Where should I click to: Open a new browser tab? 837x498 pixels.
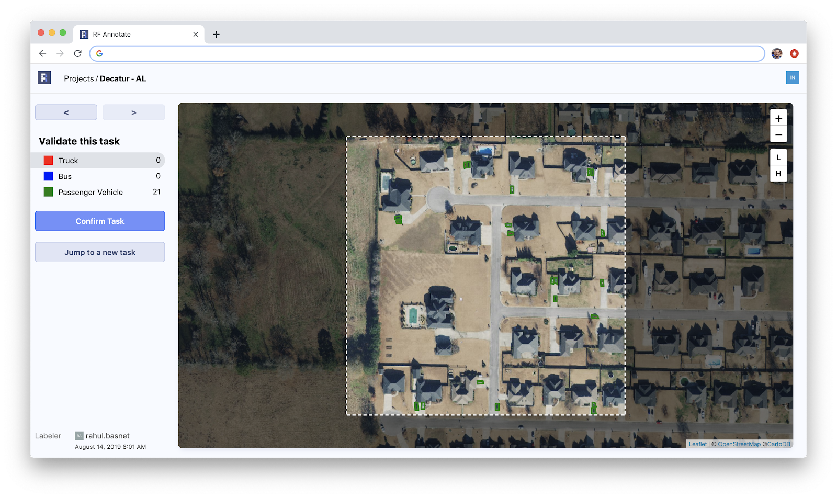[216, 34]
